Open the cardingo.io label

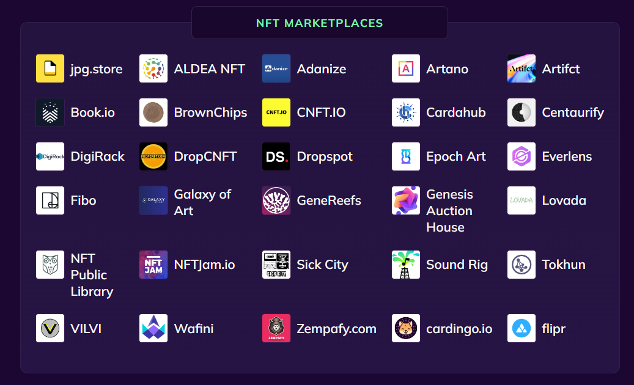(x=459, y=329)
